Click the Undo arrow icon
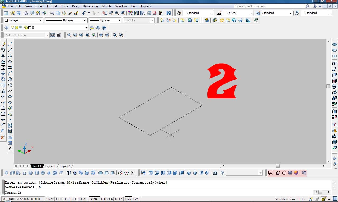The width and height of the screenshot is (338, 202). 84,13
